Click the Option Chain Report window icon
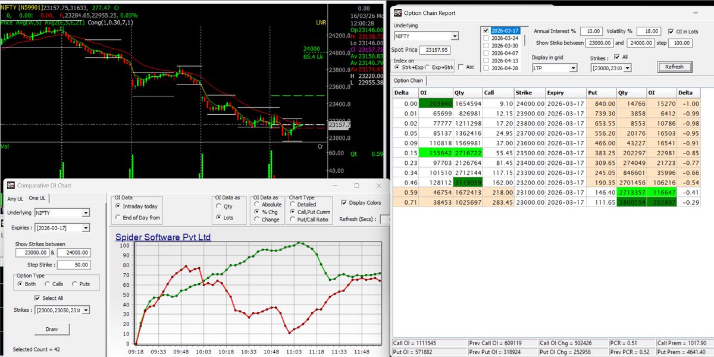714x357 pixels. 397,12
